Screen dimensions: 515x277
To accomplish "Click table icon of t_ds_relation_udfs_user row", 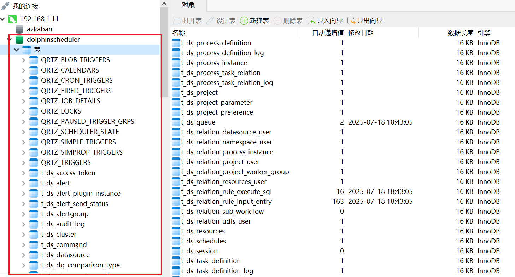I will pyautogui.click(x=176, y=221).
